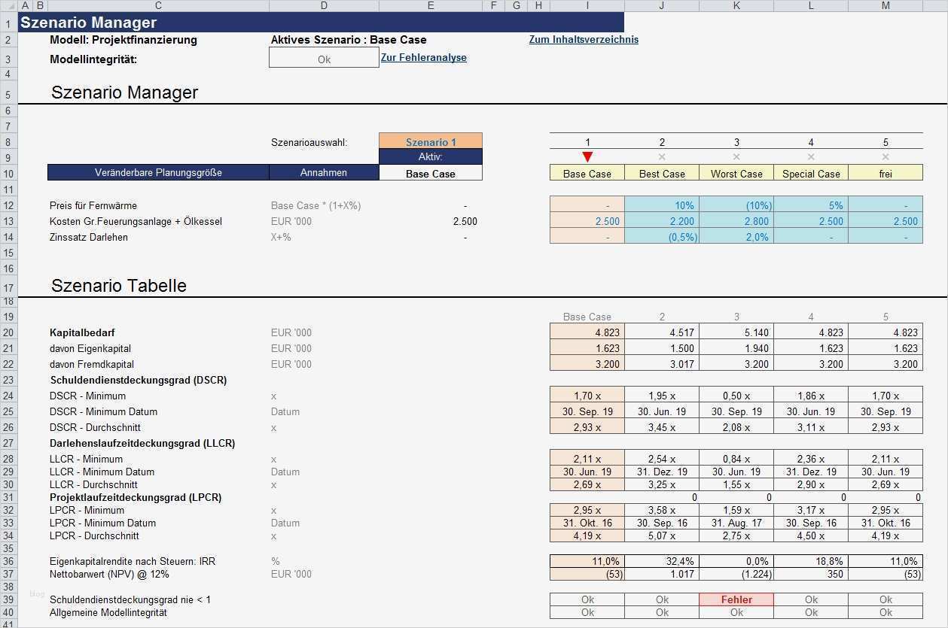948x628 pixels.
Task: Expand the Base Case scenario name cell
Action: pyautogui.click(x=430, y=173)
